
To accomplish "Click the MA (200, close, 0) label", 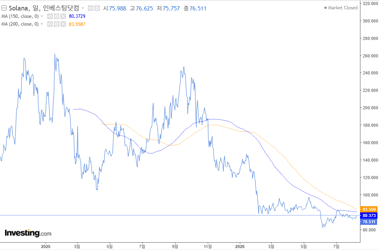I will (20, 24).
